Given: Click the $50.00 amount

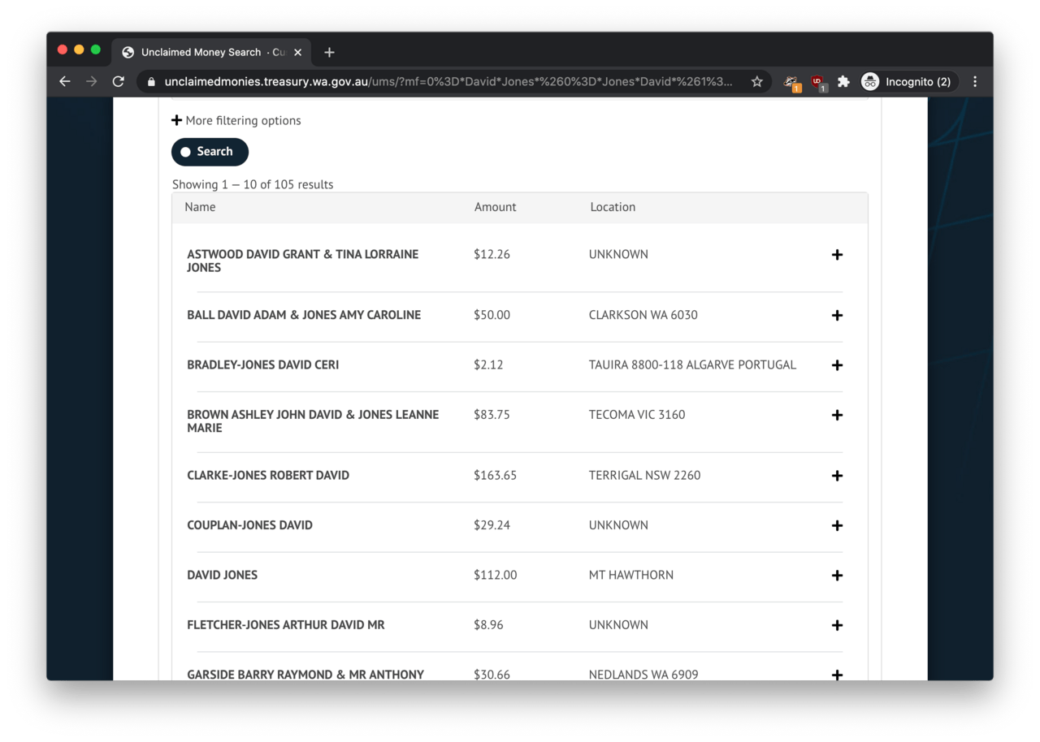Looking at the screenshot, I should (x=492, y=315).
